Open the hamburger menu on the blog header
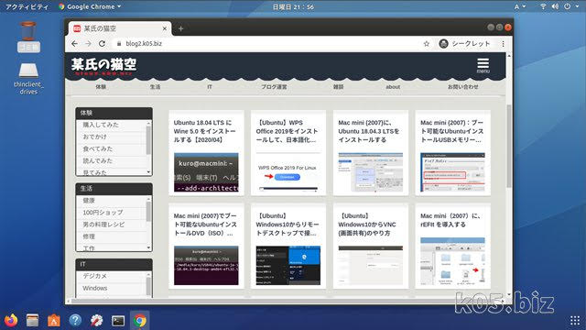This screenshot has width=586, height=330. 483,65
